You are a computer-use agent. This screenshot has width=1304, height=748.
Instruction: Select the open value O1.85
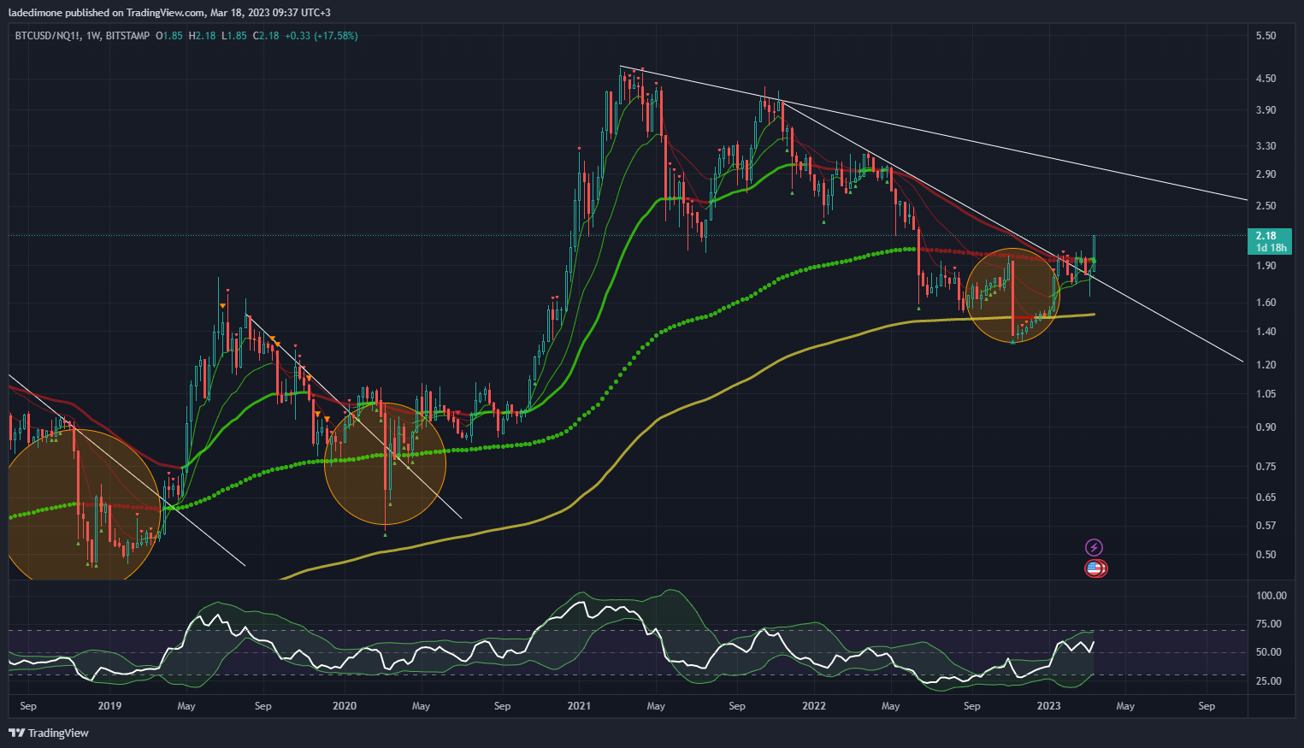click(x=169, y=36)
